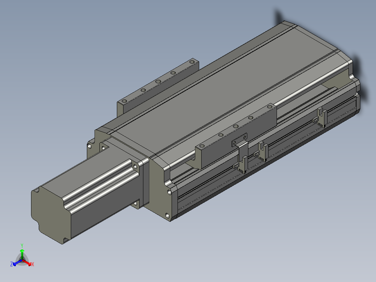This screenshot has width=376, height=282.
Task: Select the limit sensor nearest the actuator's far end
Action: (321, 118)
